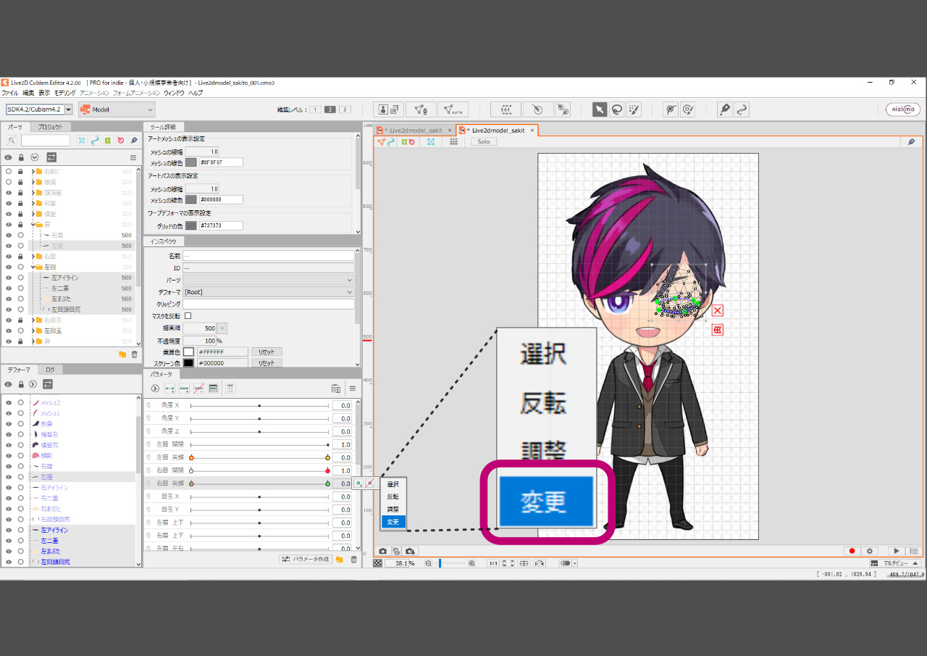Image resolution: width=927 pixels, height=656 pixels.
Task: Choose 変更 in the context menu
Action: click(x=393, y=522)
